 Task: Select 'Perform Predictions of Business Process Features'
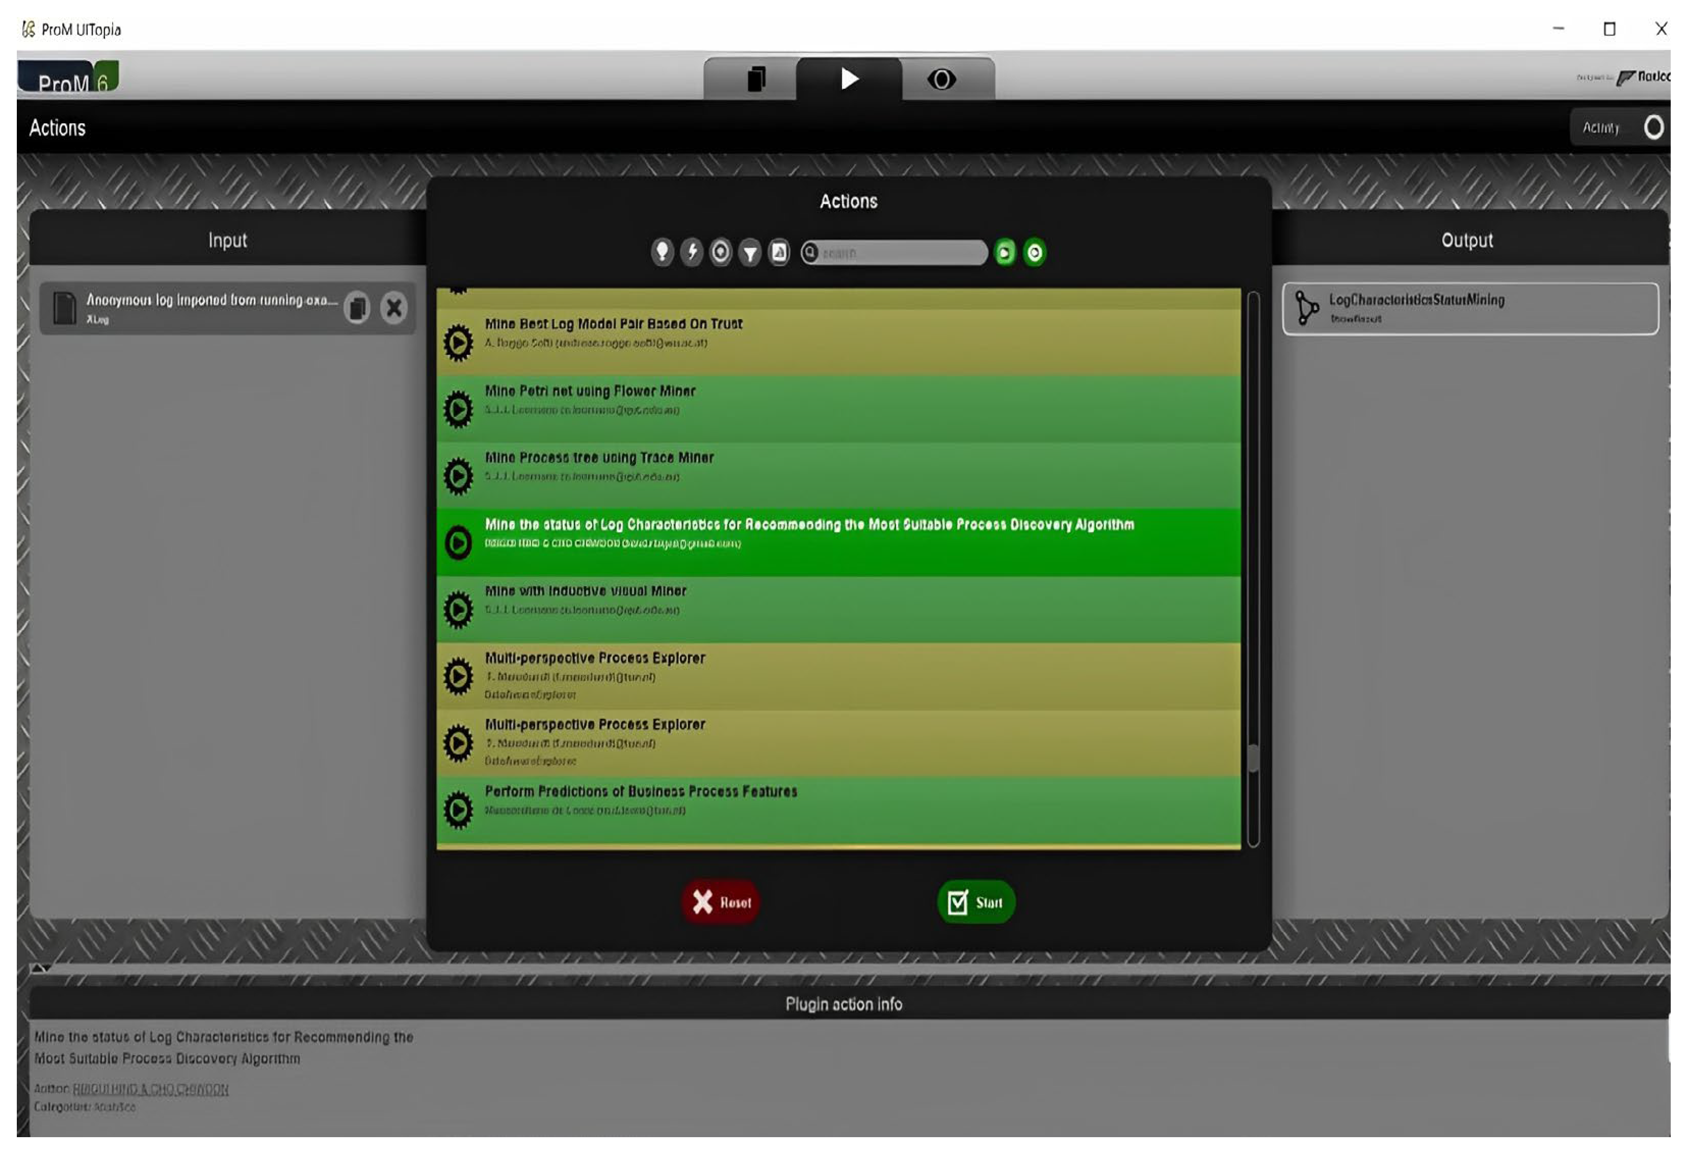(x=839, y=810)
